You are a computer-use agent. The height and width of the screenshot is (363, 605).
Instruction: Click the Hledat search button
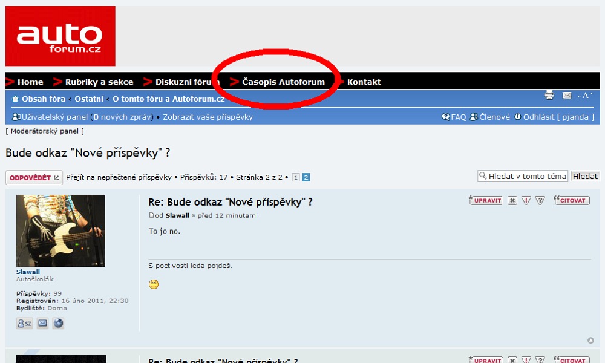pos(585,176)
